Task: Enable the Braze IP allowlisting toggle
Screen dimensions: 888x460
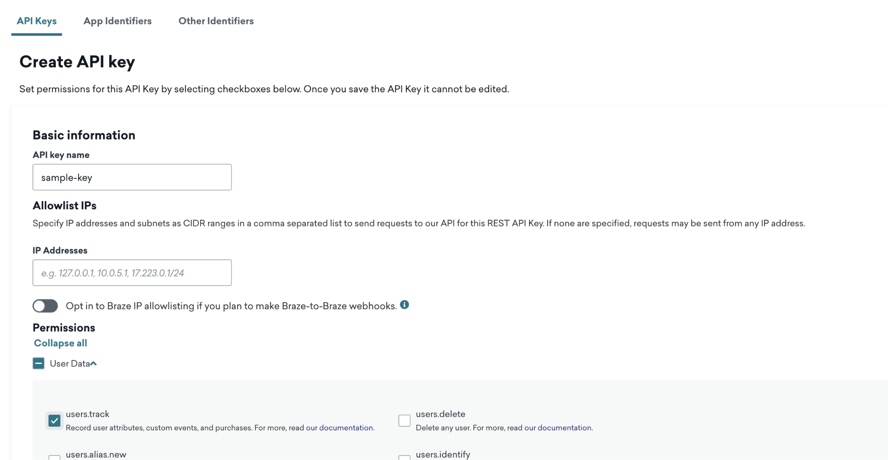Action: tap(45, 306)
